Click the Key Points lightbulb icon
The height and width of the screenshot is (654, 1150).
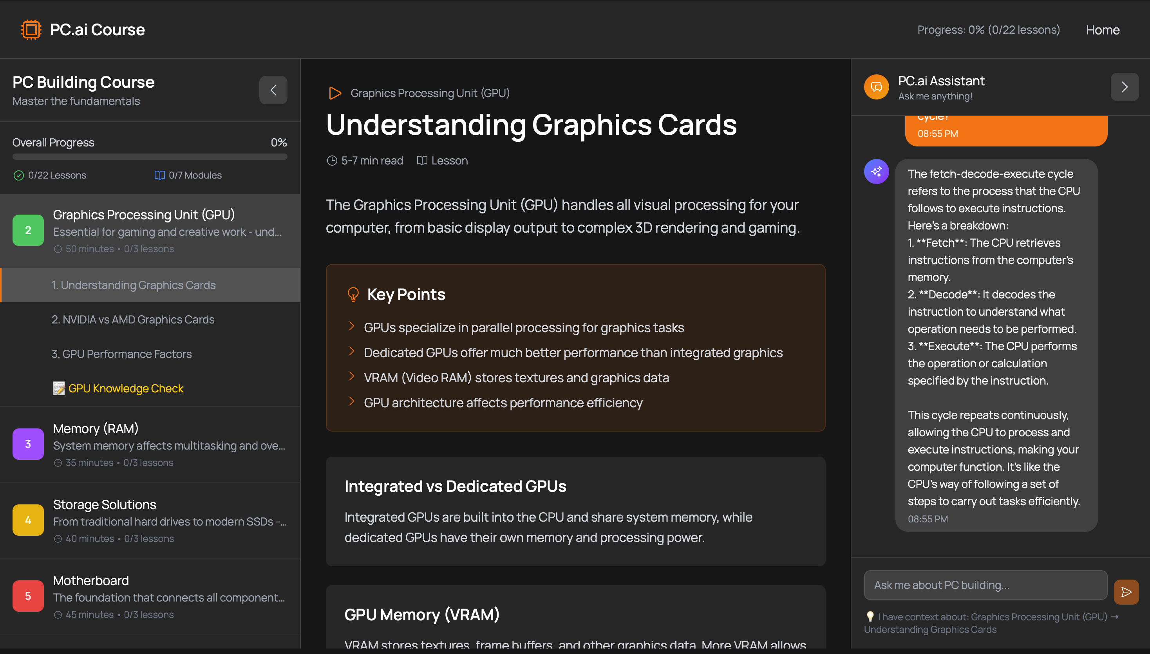click(353, 294)
